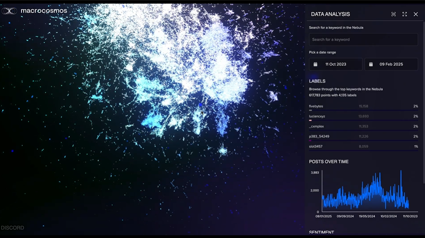Click the DISCORD link in bottom corner
The height and width of the screenshot is (238, 425).
[12, 228]
